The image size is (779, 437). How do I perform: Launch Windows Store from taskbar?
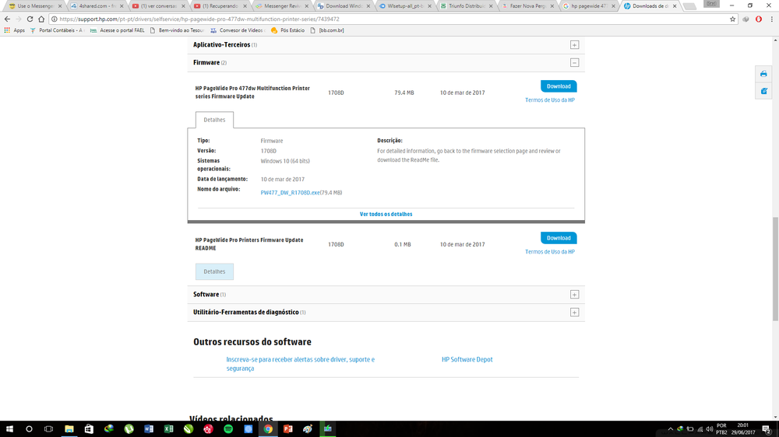(89, 429)
